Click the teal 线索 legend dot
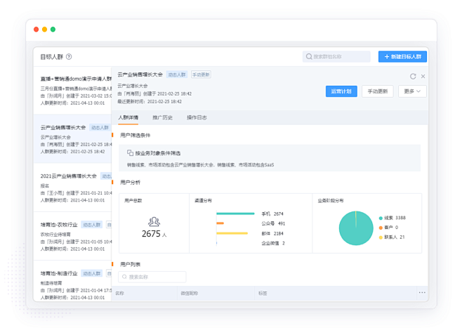462x328 pixels. tap(381, 218)
